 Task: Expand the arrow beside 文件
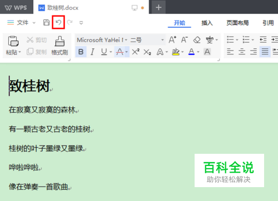(x=34, y=23)
